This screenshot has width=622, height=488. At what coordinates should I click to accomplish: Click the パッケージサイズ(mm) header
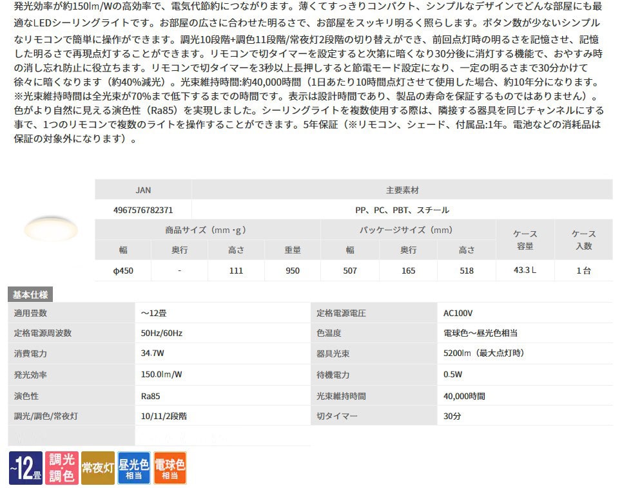tap(408, 230)
